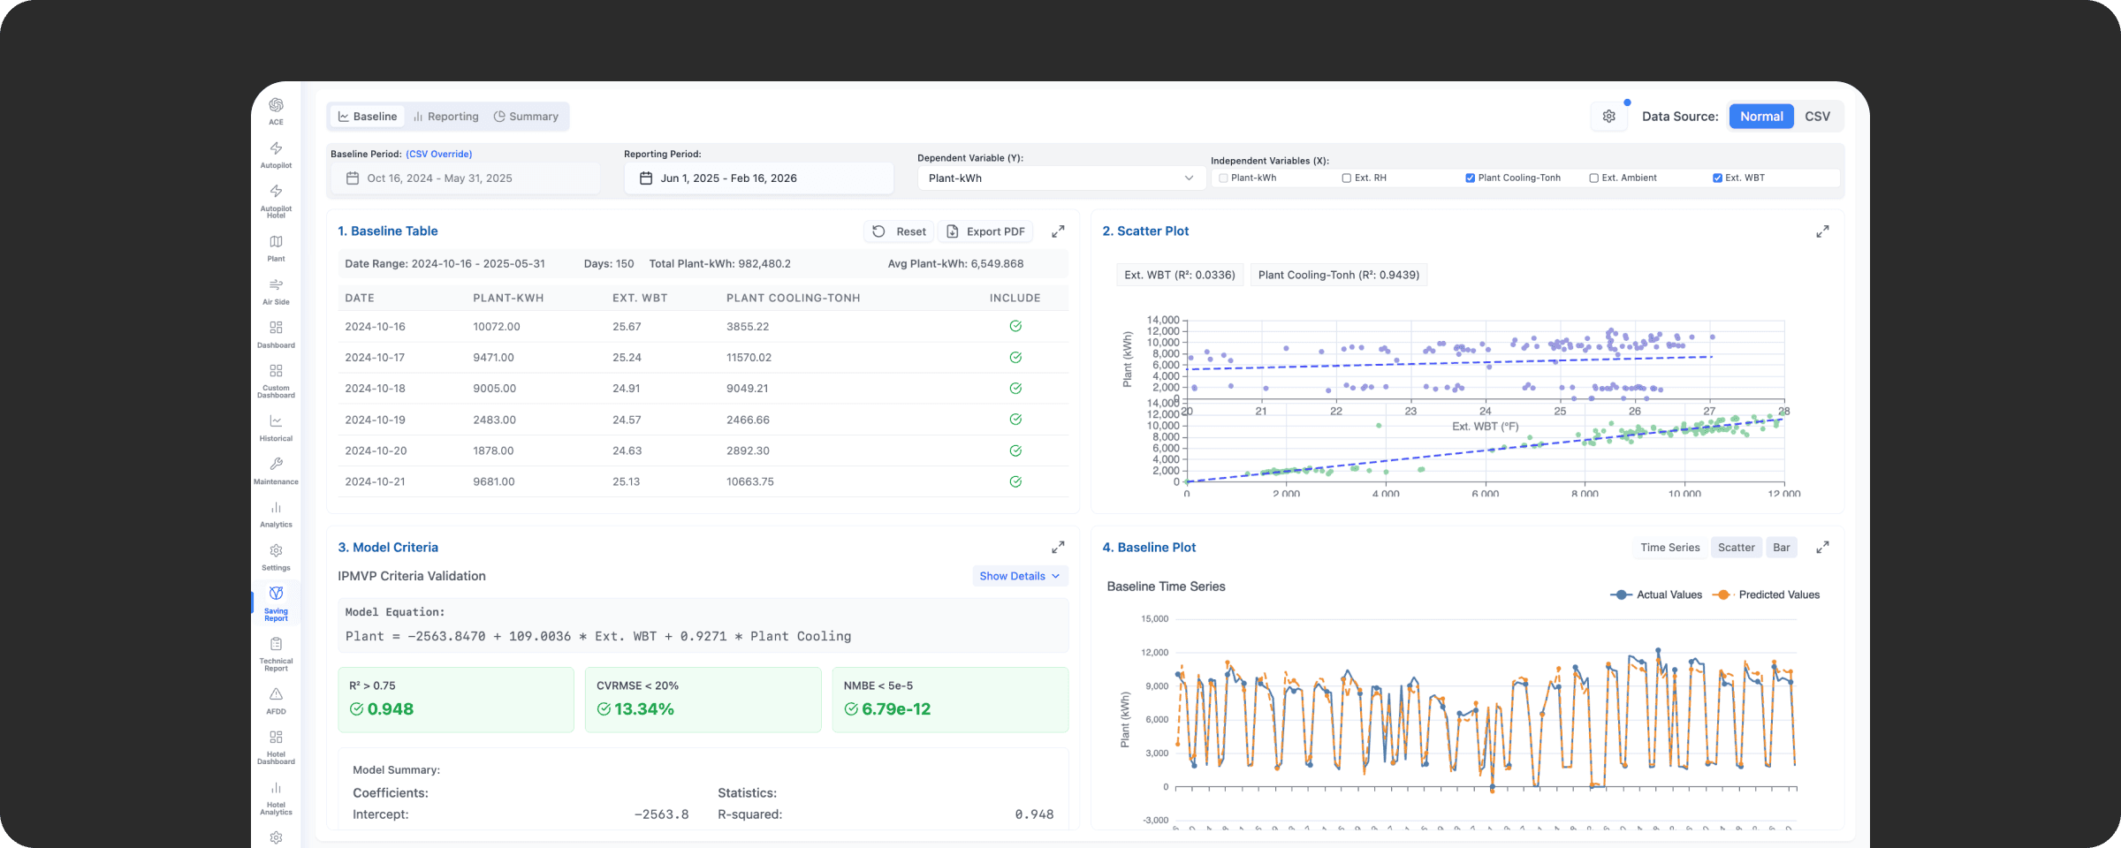Switch to the Reporting tab
The height and width of the screenshot is (848, 2121).
coord(446,117)
